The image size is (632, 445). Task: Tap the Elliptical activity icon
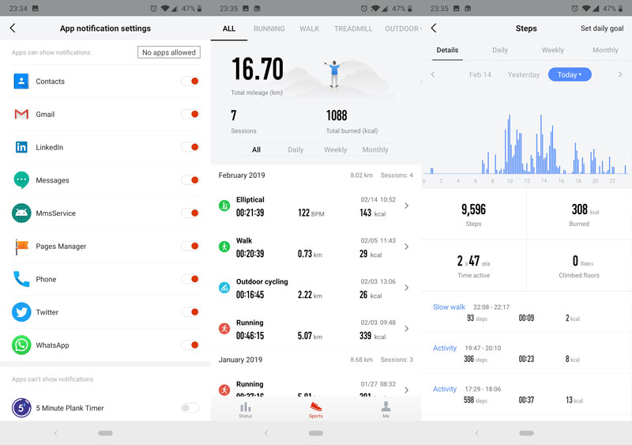coord(224,206)
